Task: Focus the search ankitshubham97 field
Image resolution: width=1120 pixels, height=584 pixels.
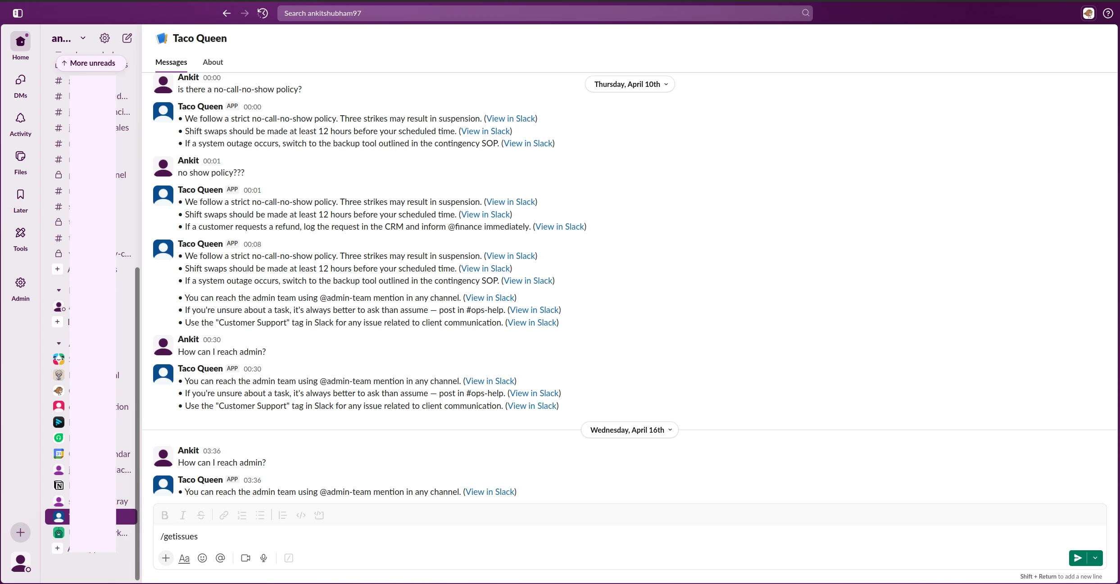Action: pyautogui.click(x=540, y=13)
